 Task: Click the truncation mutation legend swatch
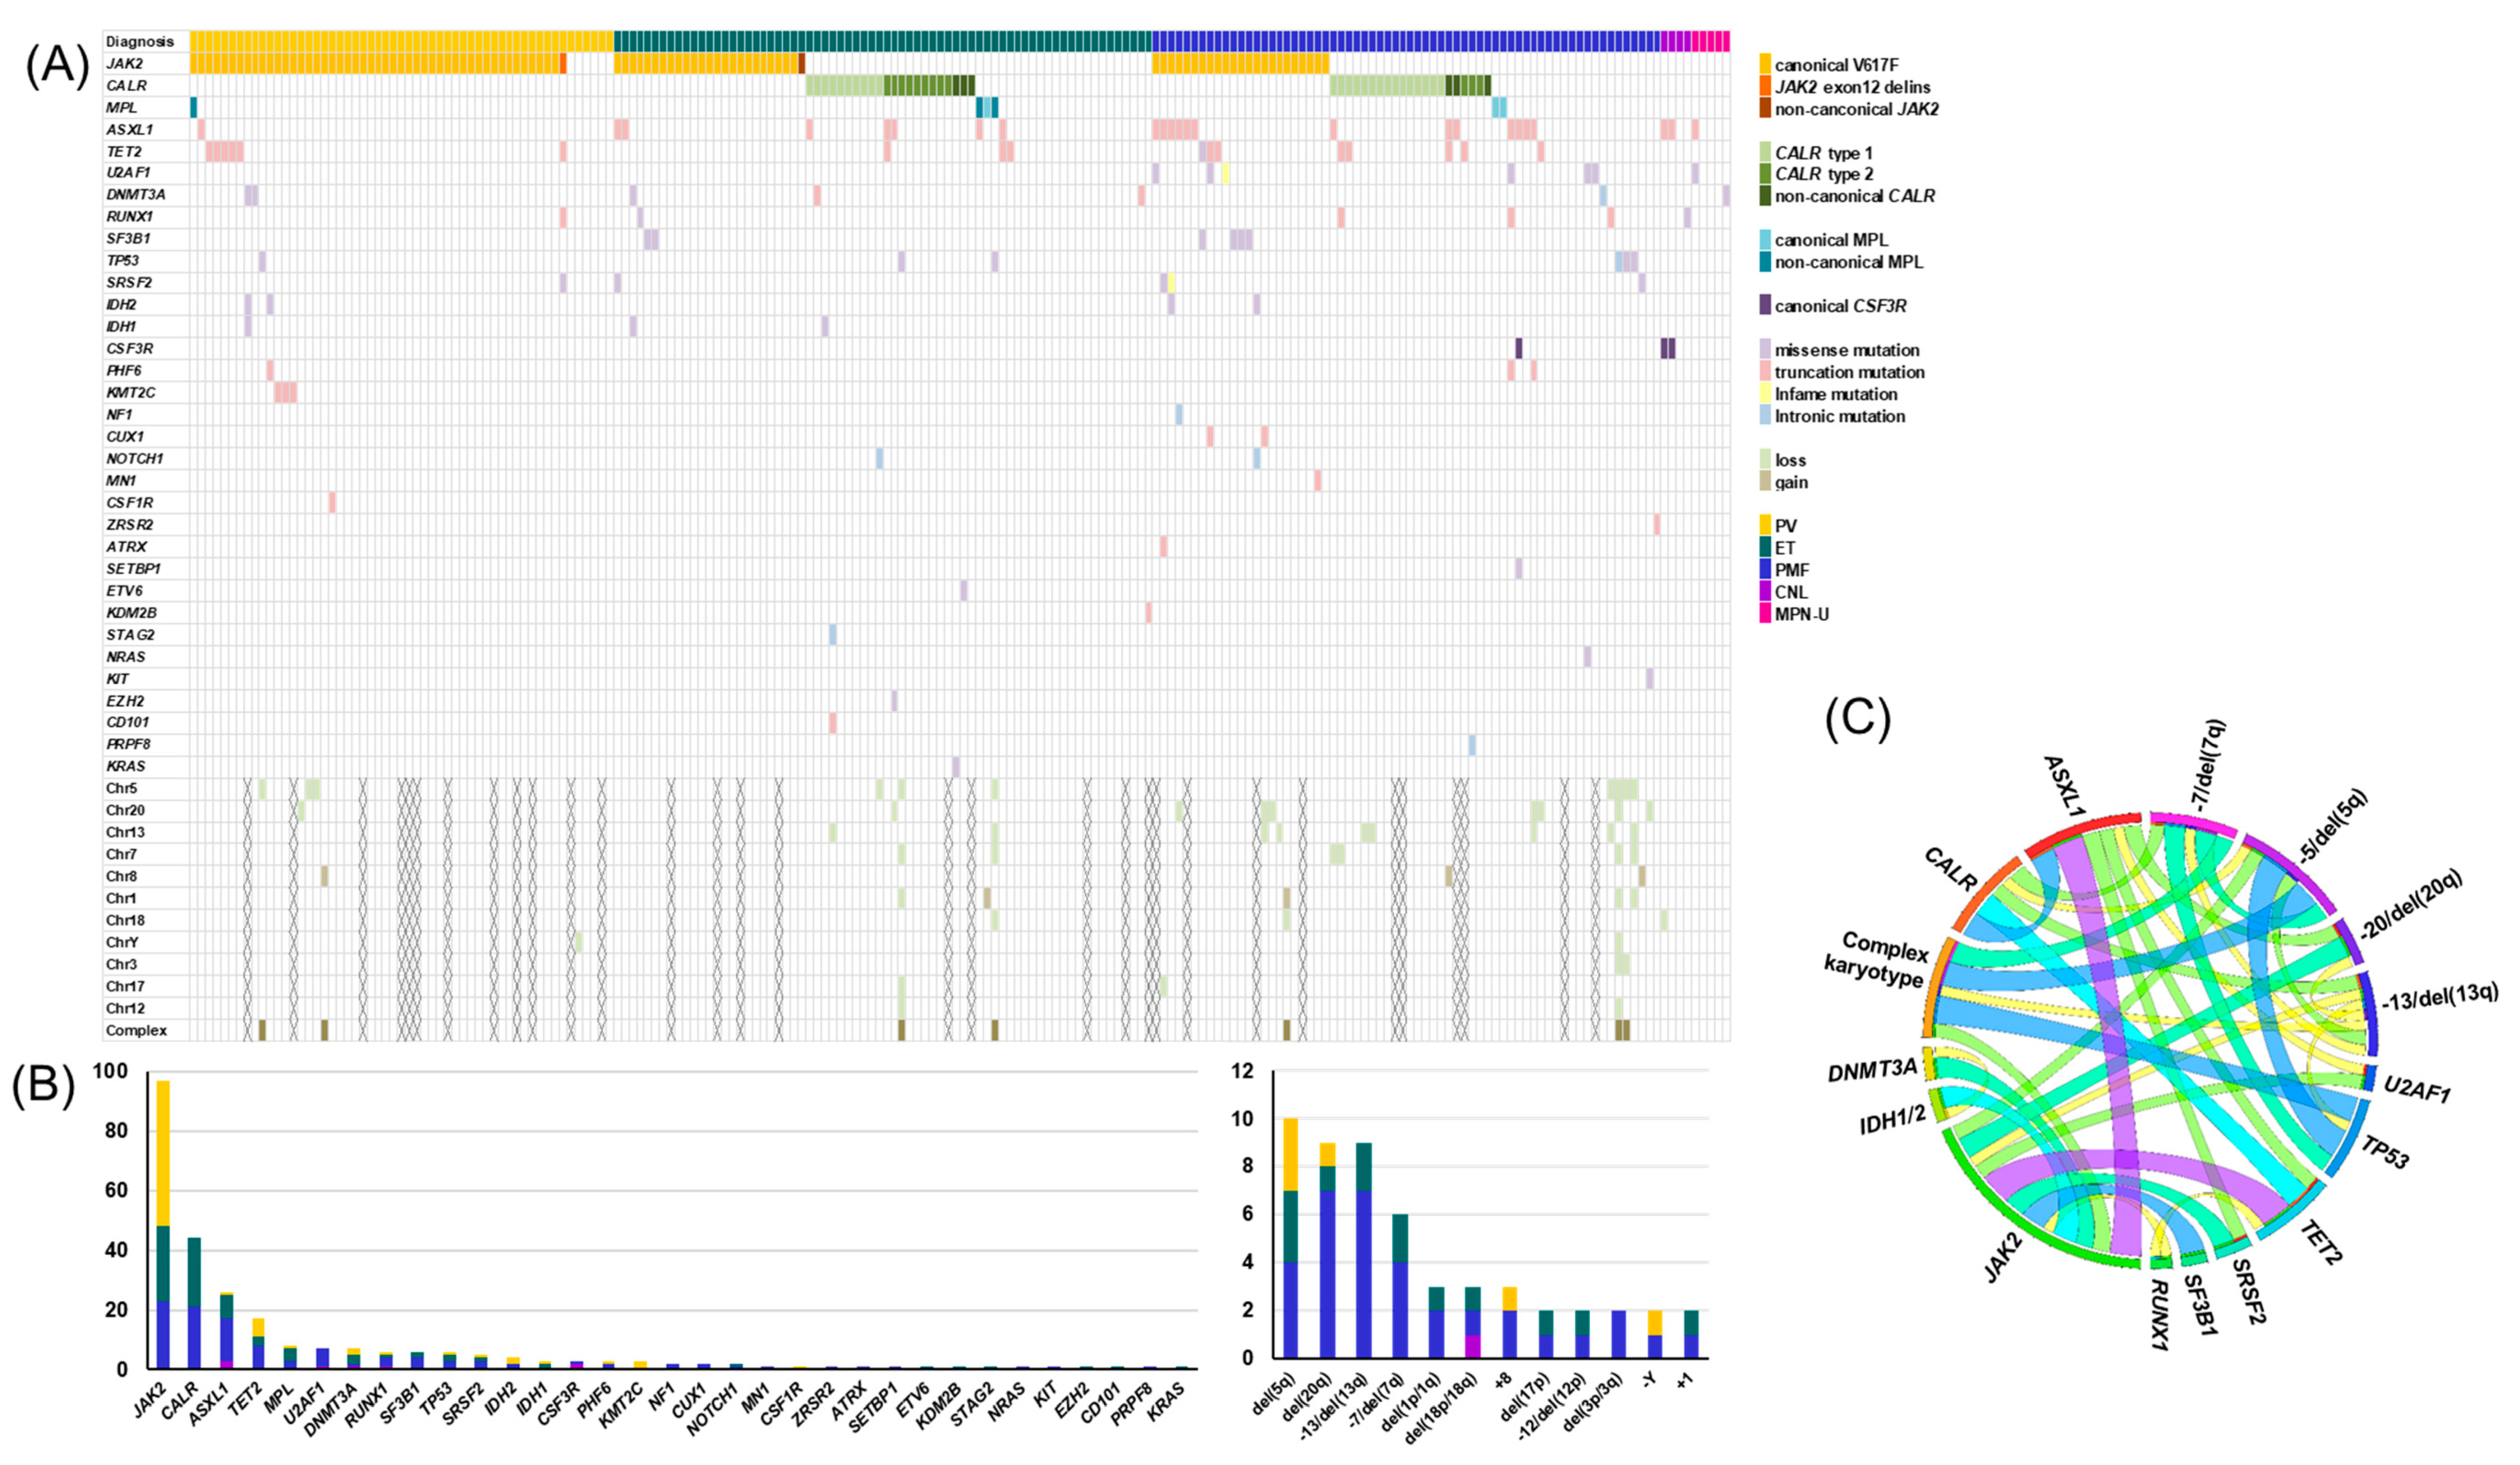click(x=1765, y=371)
